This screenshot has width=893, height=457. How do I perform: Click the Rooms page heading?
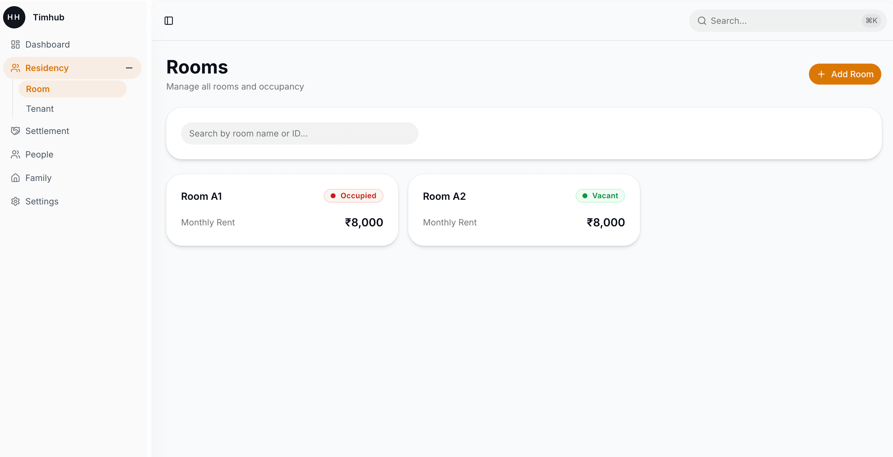[x=197, y=67]
